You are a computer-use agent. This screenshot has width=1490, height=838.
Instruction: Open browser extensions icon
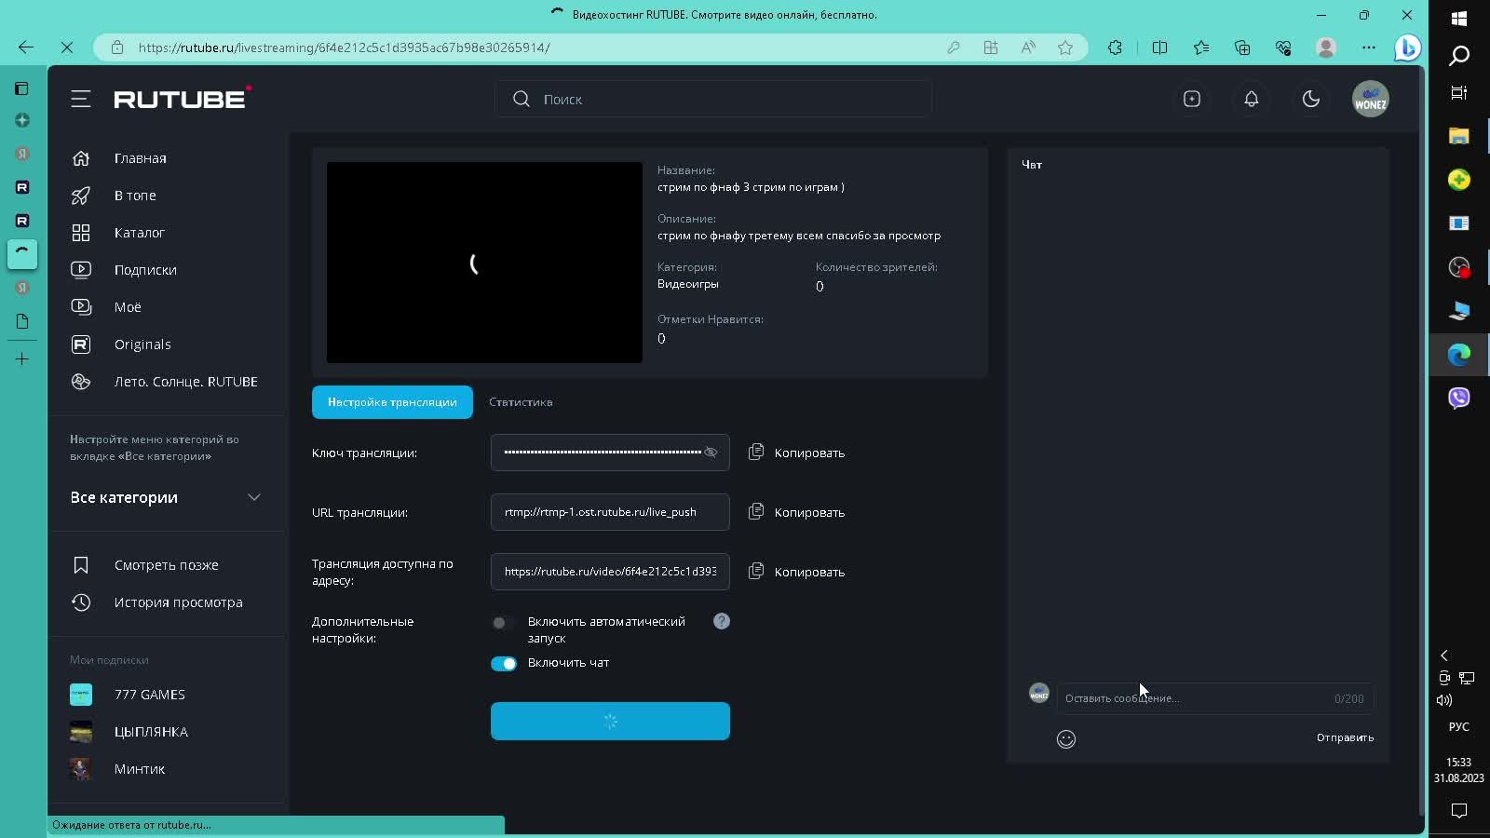[x=1115, y=47]
